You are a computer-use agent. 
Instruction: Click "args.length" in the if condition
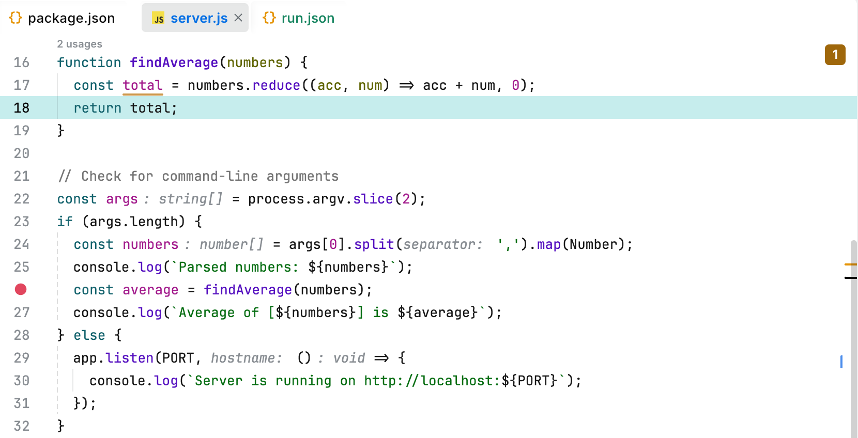click(134, 222)
